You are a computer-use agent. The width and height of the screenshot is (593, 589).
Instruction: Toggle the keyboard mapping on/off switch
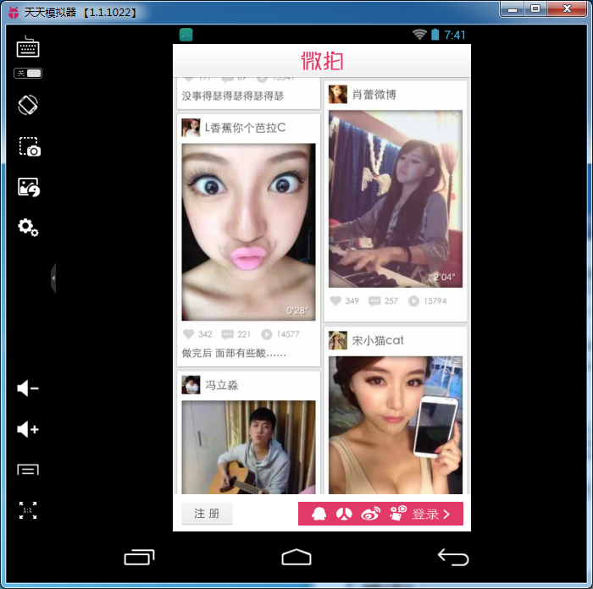point(28,74)
